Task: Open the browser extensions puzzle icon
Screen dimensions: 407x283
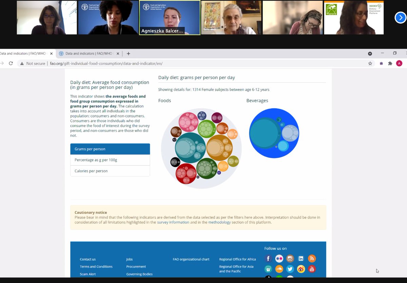Action: [x=390, y=63]
